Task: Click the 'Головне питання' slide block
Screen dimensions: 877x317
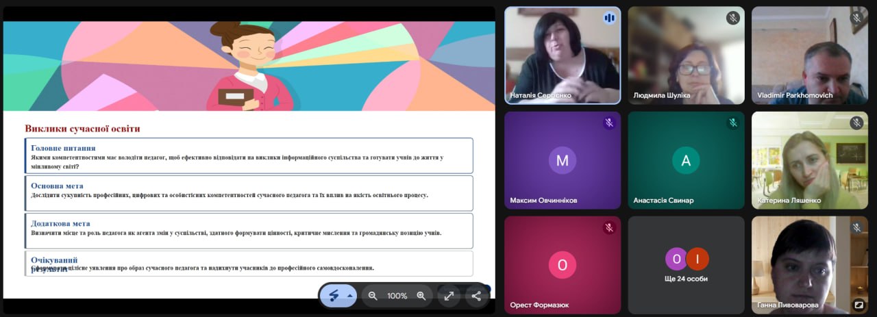Action: click(249, 156)
